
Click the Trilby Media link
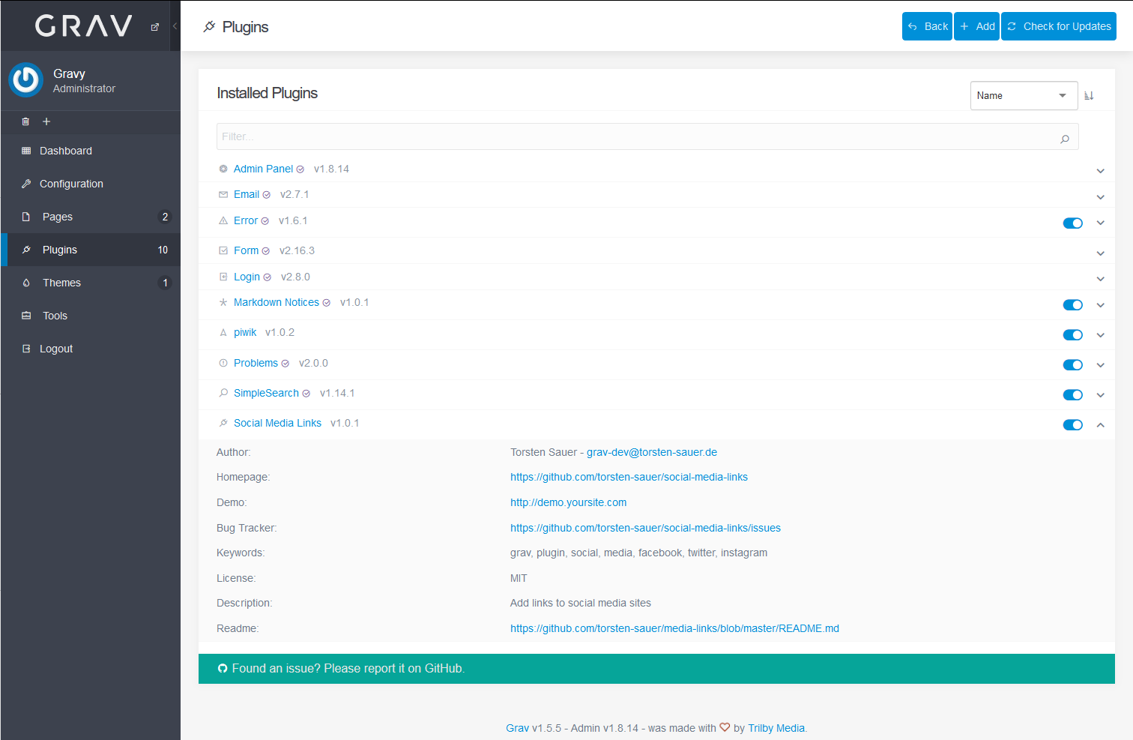[776, 728]
